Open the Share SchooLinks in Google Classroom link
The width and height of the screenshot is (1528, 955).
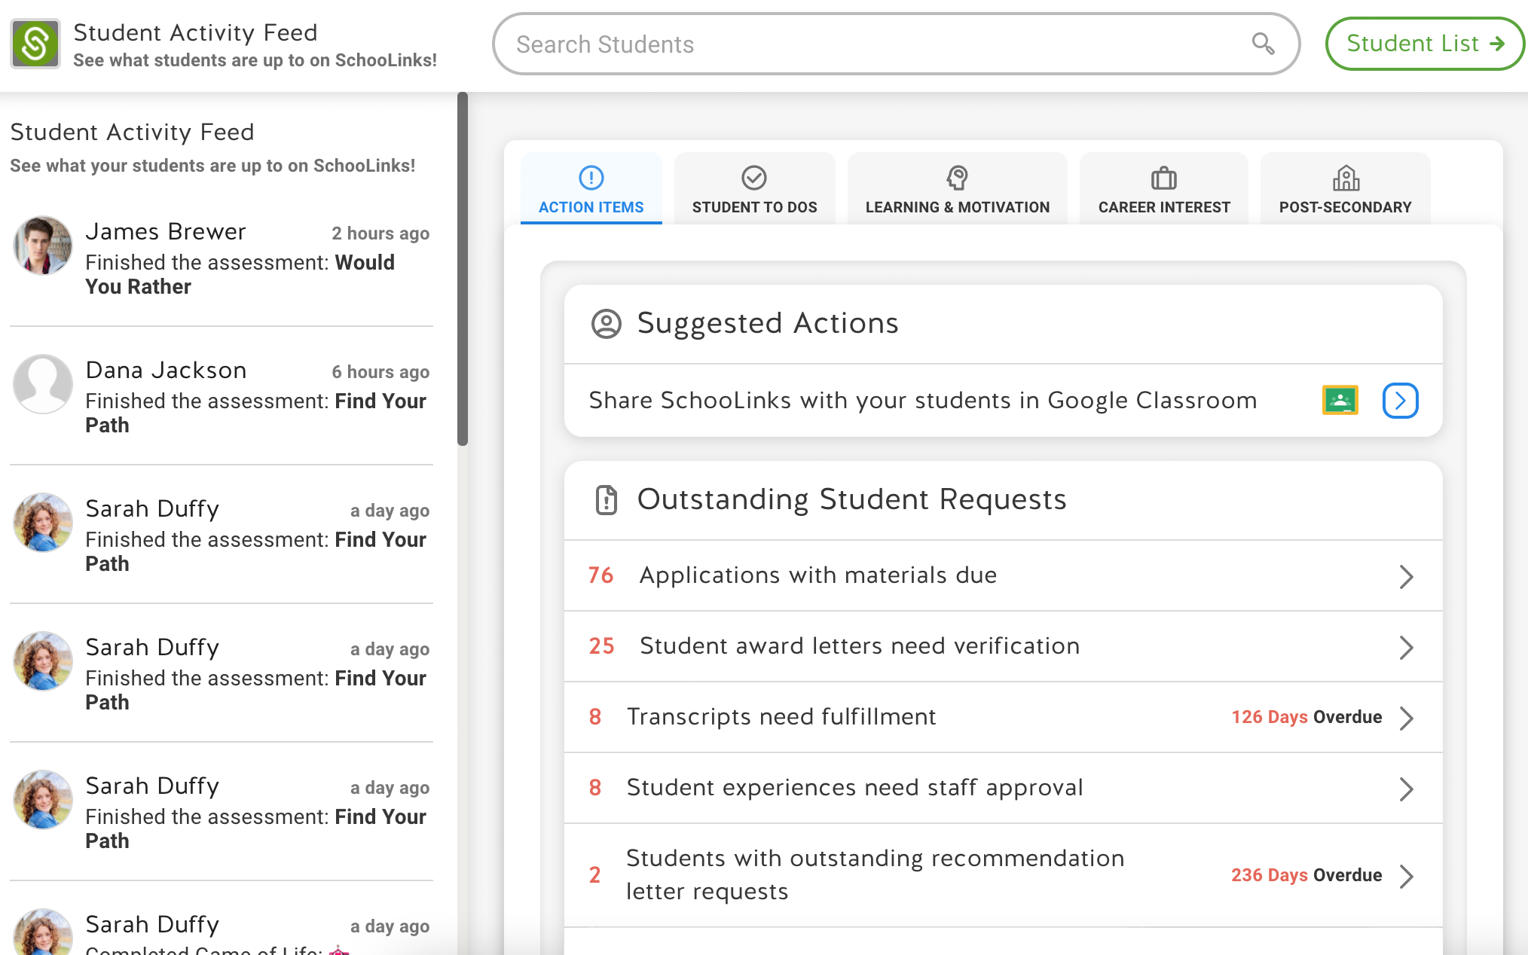(922, 400)
